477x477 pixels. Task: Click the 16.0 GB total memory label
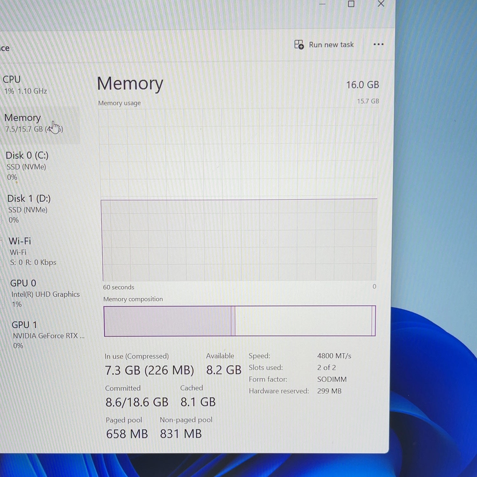coord(363,85)
